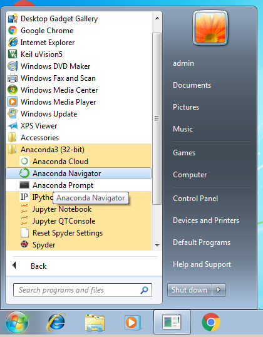Click the active window button on the taskbar
Image resolution: width=263 pixels, height=337 pixels.
click(172, 322)
